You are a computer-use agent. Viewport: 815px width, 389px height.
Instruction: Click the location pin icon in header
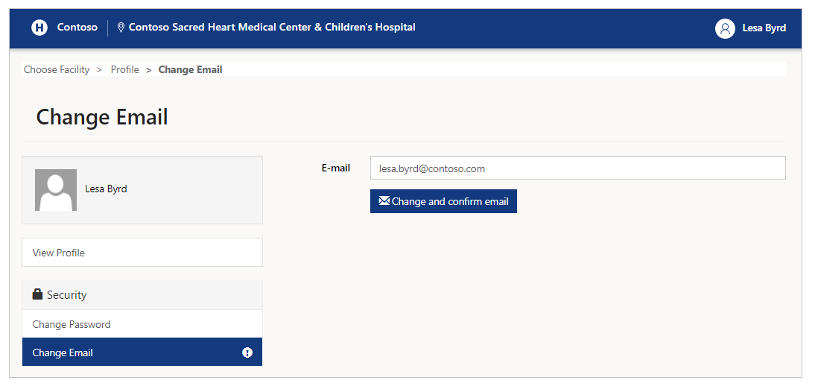point(121,28)
